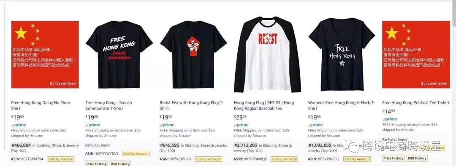Open Resist Fist with Hong Kong Flag title
Image resolution: width=456 pixels, height=166 pixels.
point(192,105)
